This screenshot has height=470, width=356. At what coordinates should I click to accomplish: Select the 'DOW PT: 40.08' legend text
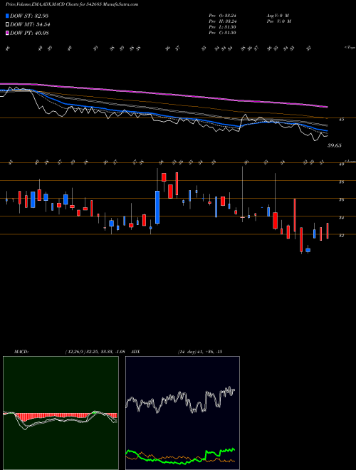29,33
